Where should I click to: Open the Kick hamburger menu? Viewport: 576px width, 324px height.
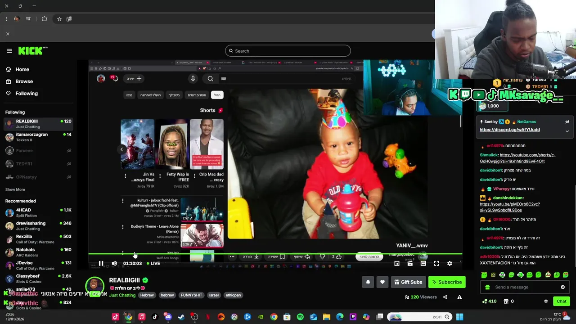point(9,51)
